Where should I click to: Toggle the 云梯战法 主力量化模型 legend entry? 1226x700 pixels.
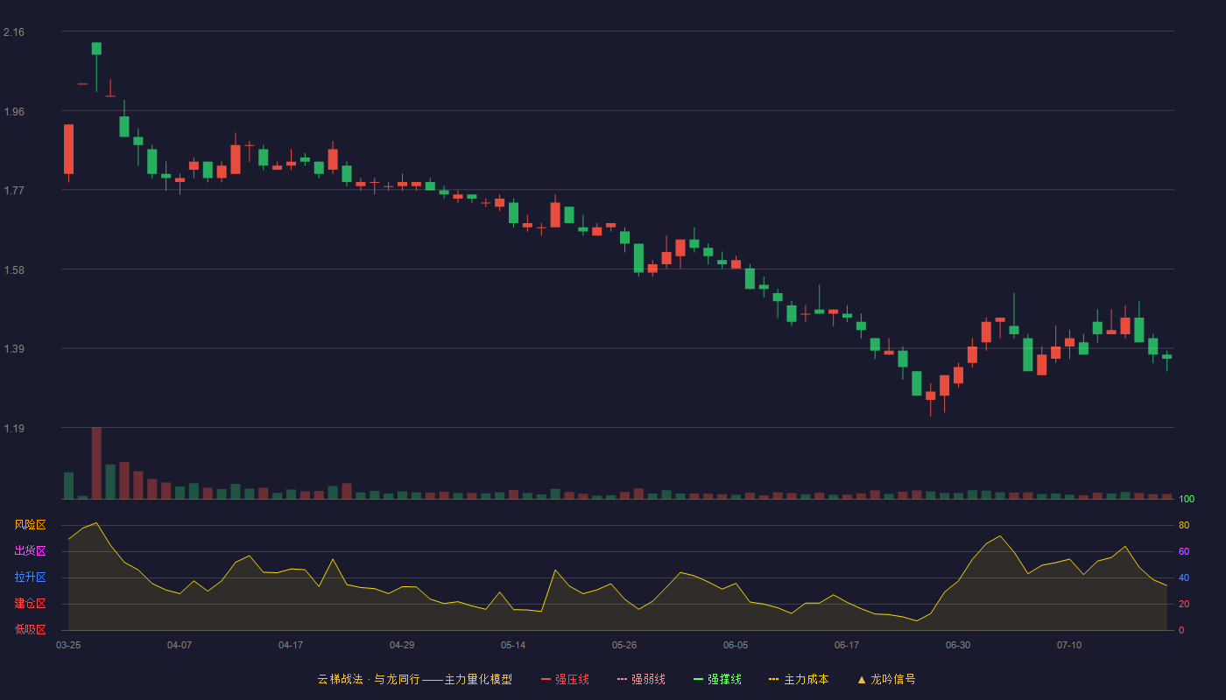(414, 679)
